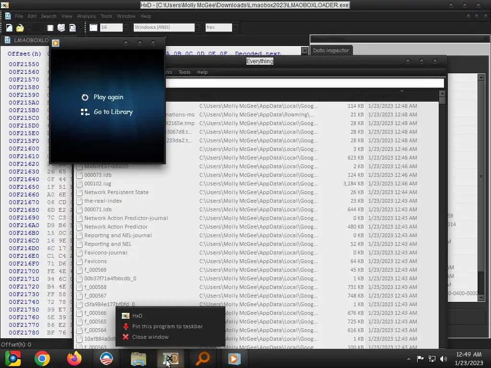Click the Open disk image icon
This screenshot has height=368, width=491.
click(x=72, y=28)
